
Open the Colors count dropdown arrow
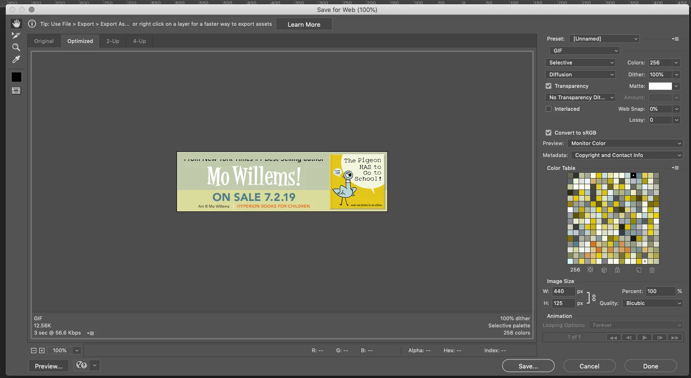click(x=676, y=63)
